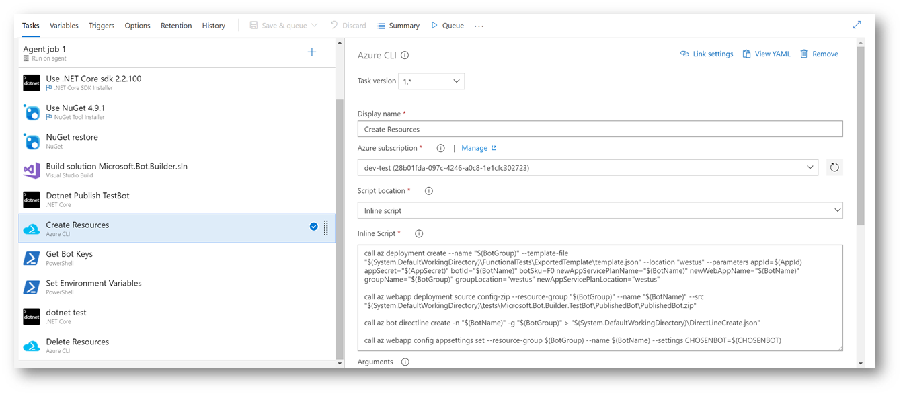Click the settings pane vertical scrollbar thumb
Image resolution: width=903 pixels, height=396 pixels.
coord(861,134)
